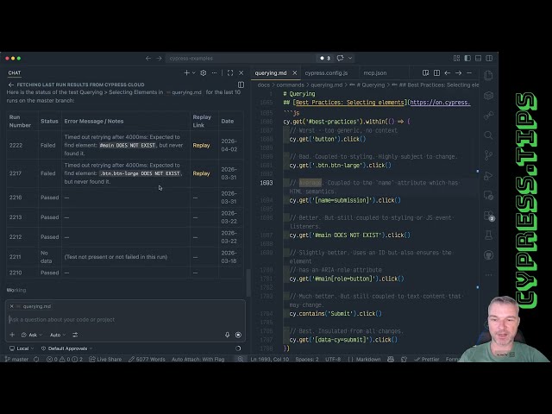Open the Local session target dropdown
The width and height of the screenshot is (552, 414).
click(22, 348)
